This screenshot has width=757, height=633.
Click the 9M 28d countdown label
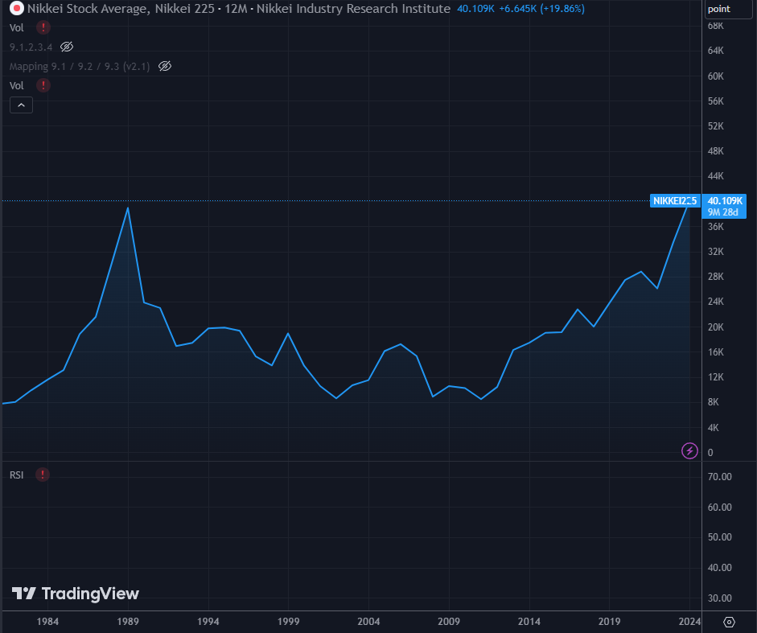click(722, 212)
